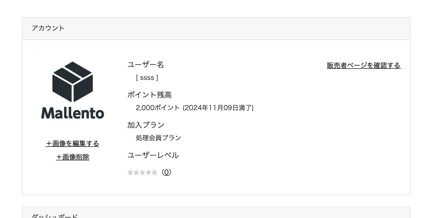
Task: Click the 加入プラン label
Action: 146,125
